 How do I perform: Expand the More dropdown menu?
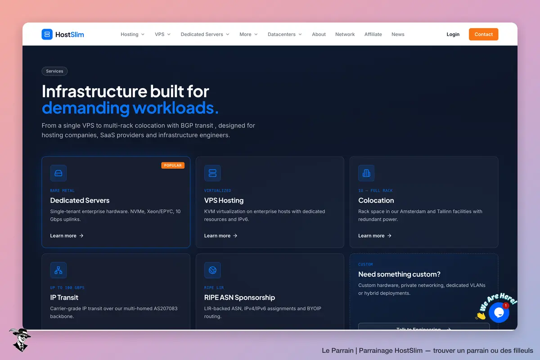(248, 34)
